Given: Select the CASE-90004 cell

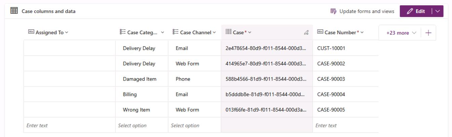Looking at the screenshot, I should click(346, 94).
